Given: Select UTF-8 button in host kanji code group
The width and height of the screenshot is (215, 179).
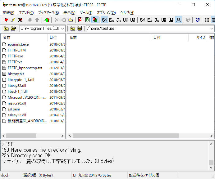Looking at the screenshot, I should click(126, 20).
